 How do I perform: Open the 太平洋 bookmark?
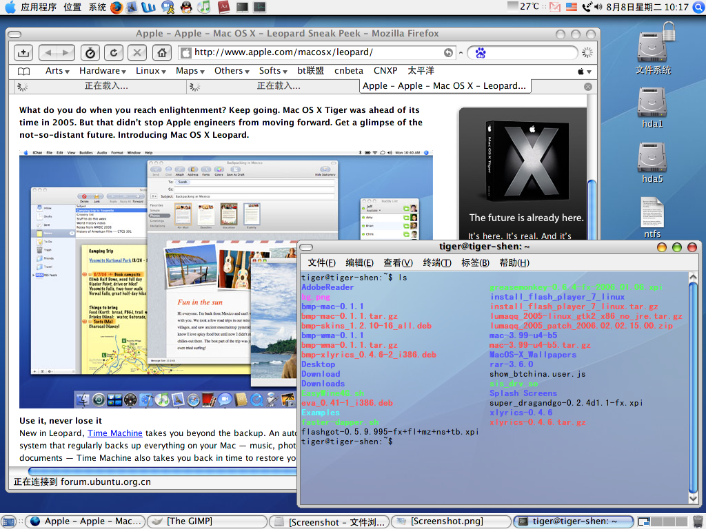coord(421,71)
